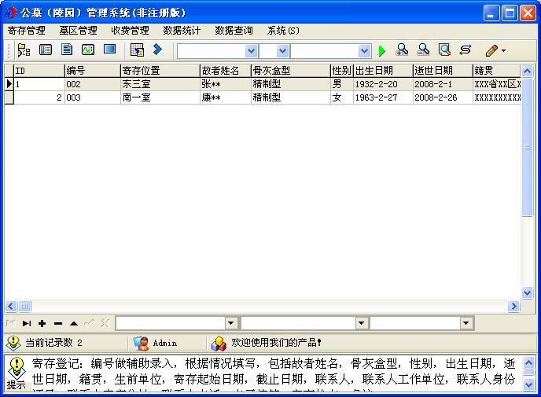Jump to last record in navigator

tap(27, 323)
